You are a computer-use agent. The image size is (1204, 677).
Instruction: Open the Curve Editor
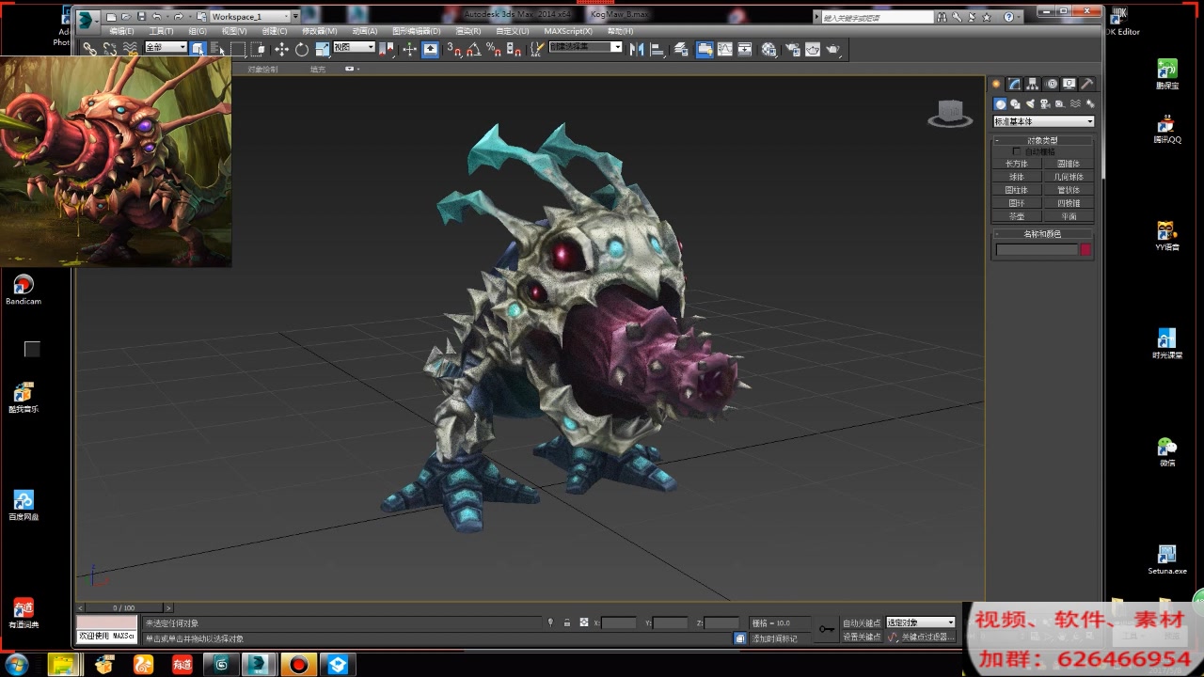pyautogui.click(x=725, y=49)
